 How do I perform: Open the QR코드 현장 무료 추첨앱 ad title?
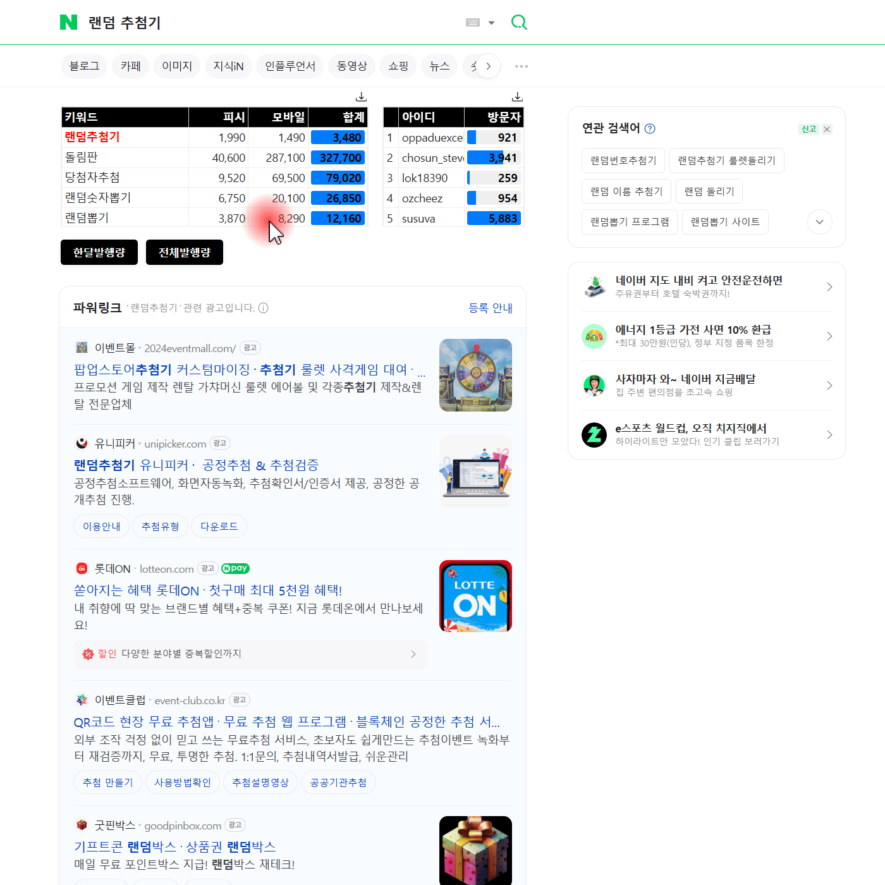pyautogui.click(x=287, y=722)
